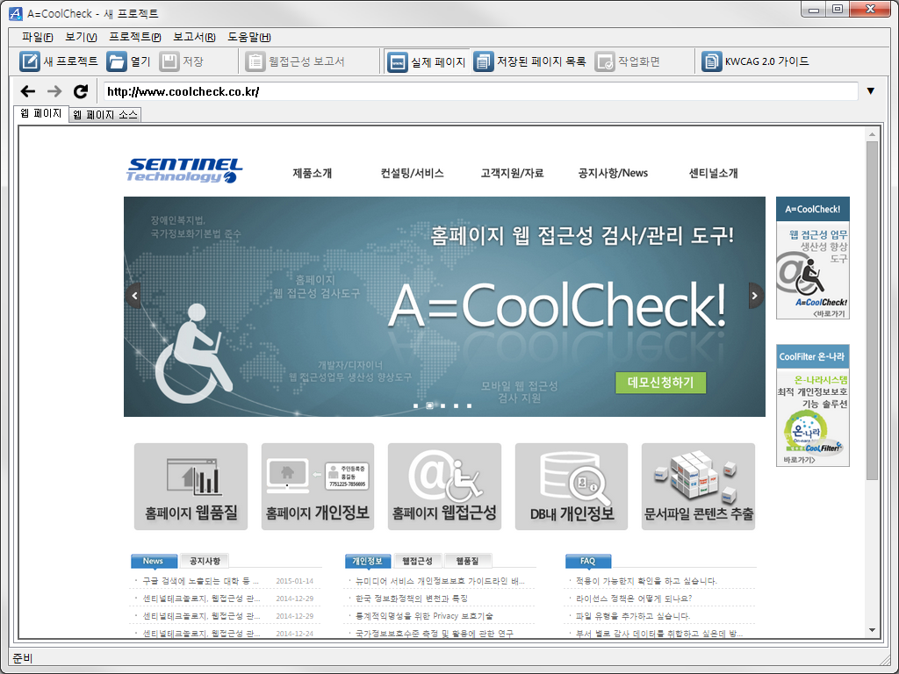The width and height of the screenshot is (899, 674).
Task: Select the first banner slide indicator dot
Action: [x=415, y=405]
